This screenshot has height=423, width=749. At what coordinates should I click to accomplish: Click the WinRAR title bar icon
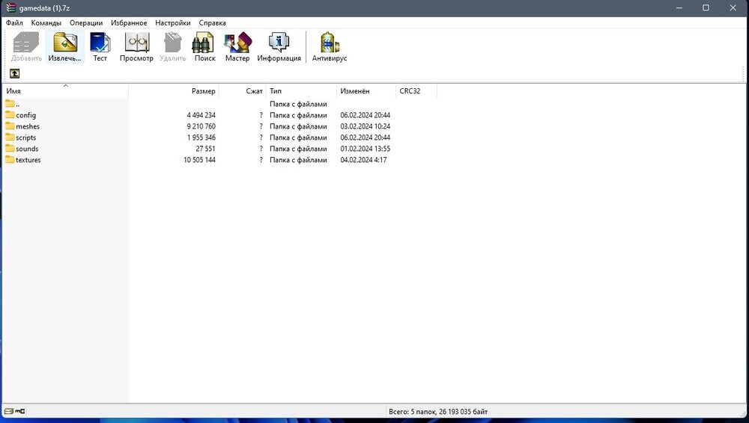11,8
